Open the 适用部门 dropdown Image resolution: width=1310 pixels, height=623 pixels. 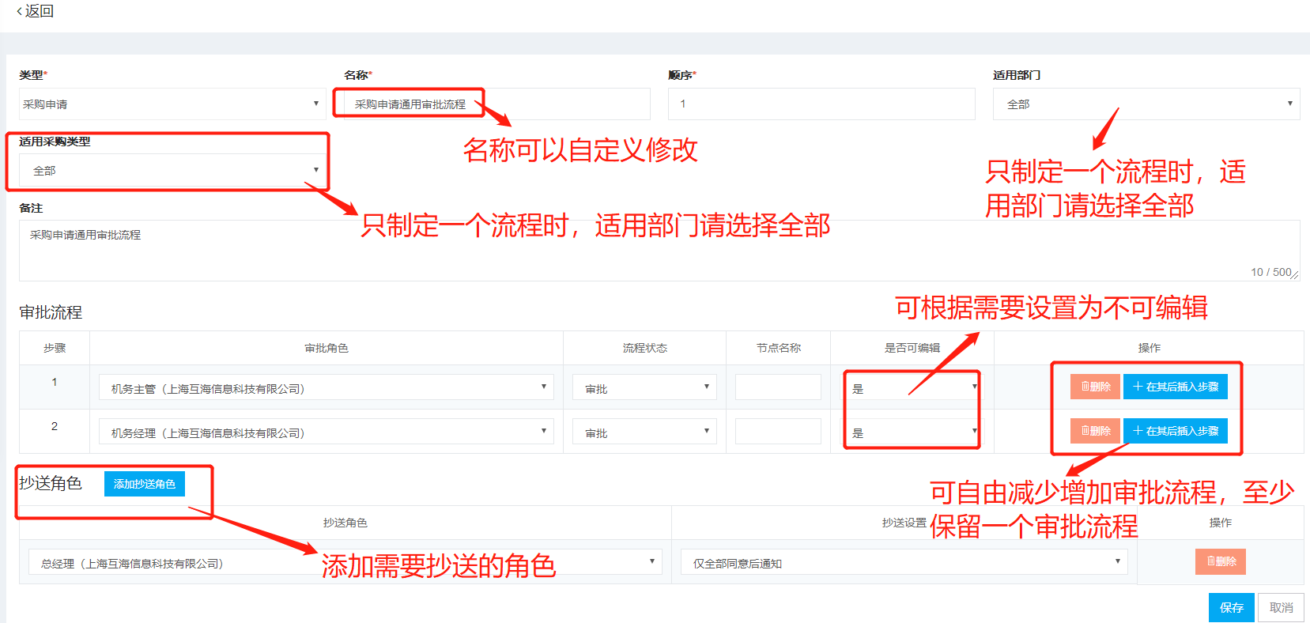click(x=1146, y=104)
